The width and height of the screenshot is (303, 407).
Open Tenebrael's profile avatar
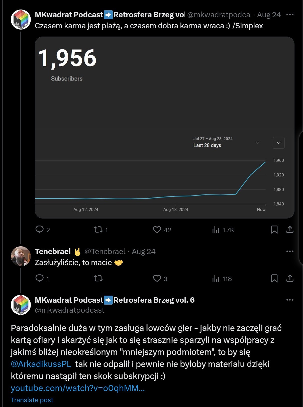click(x=21, y=256)
